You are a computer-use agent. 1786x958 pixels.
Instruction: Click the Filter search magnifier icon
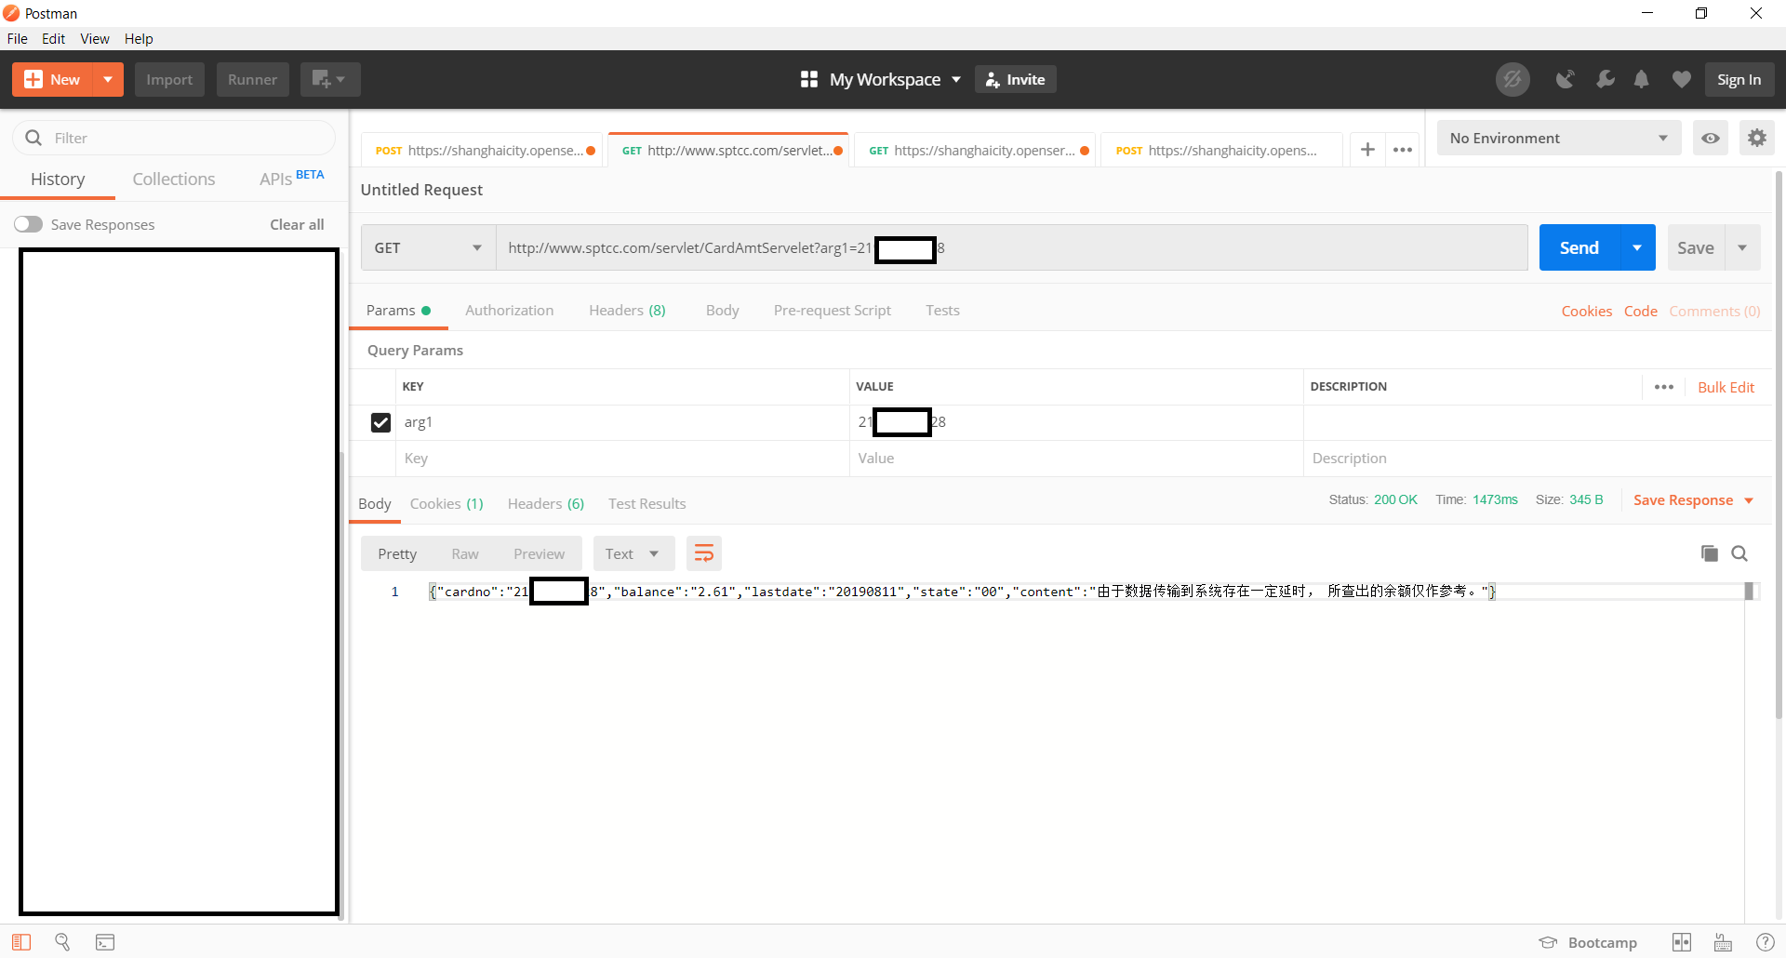[33, 138]
